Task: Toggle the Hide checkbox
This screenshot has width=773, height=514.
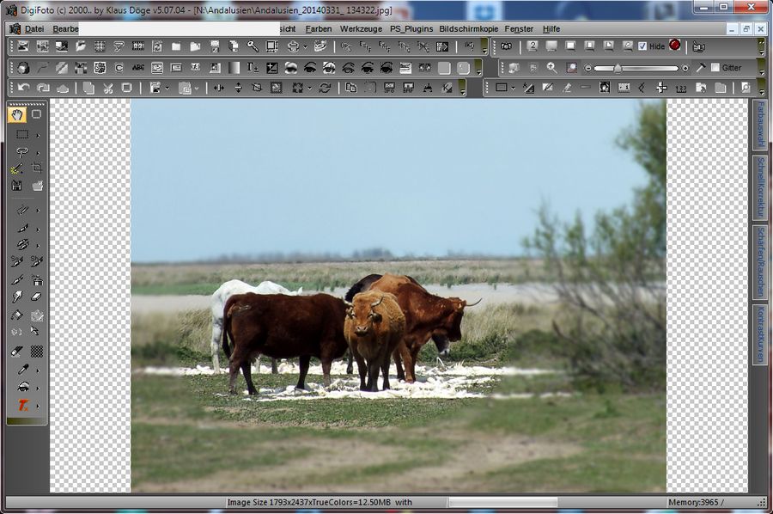Action: [642, 46]
